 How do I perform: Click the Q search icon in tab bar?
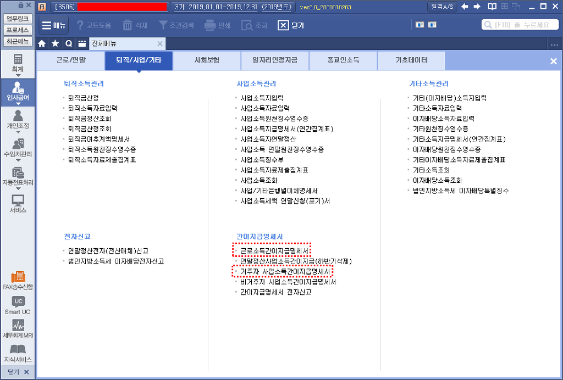69,43
